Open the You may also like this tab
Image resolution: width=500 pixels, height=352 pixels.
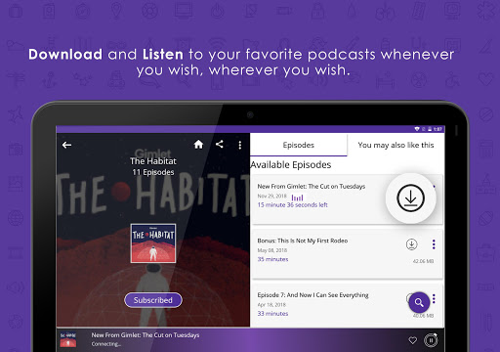point(396,145)
